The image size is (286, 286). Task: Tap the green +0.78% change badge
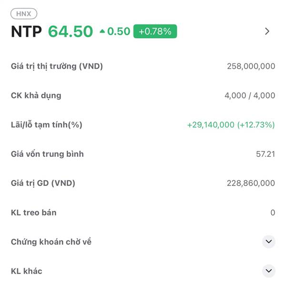pyautogui.click(x=155, y=31)
